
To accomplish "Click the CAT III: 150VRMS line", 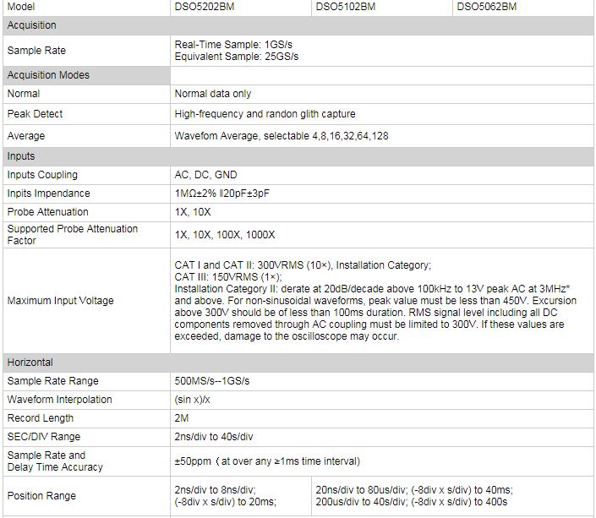I will point(228,277).
